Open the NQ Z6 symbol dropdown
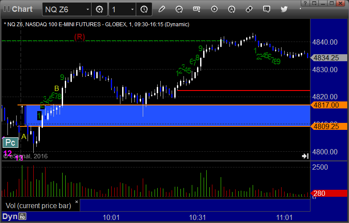Screen dimensions: 349x223 [x=88, y=9]
